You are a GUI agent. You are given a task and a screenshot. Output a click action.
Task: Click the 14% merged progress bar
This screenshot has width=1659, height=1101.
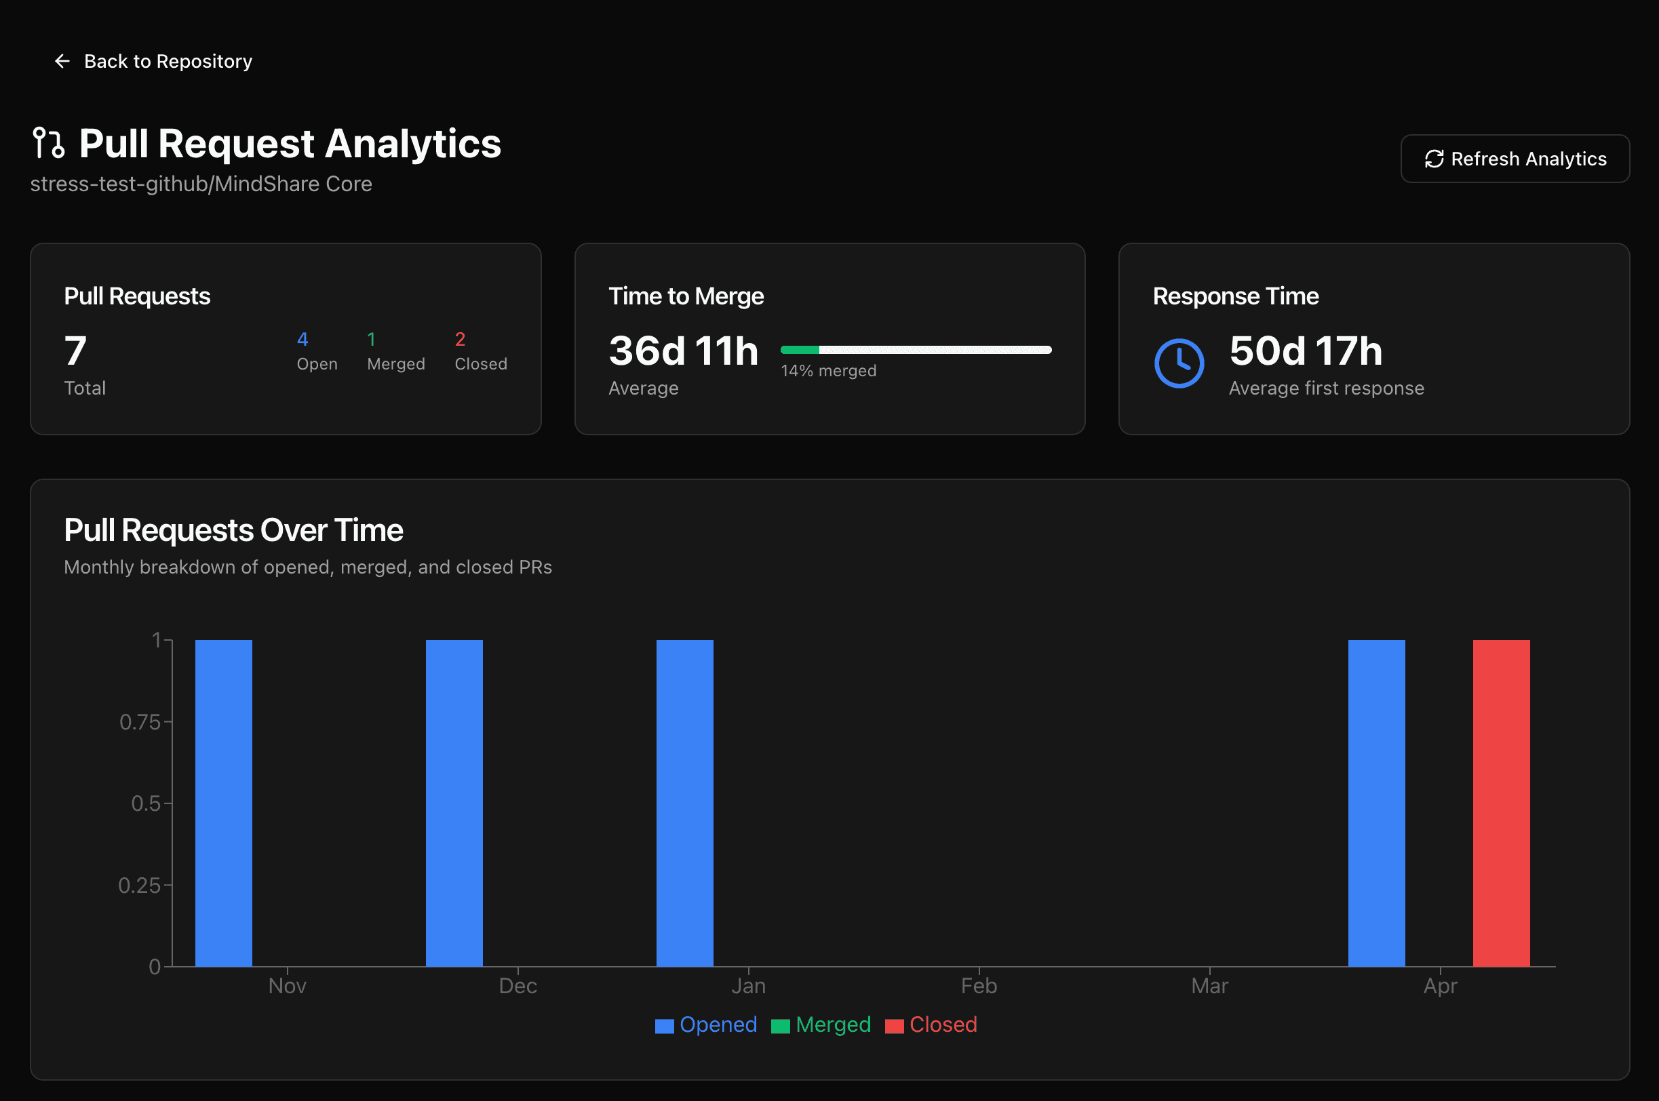click(x=916, y=349)
